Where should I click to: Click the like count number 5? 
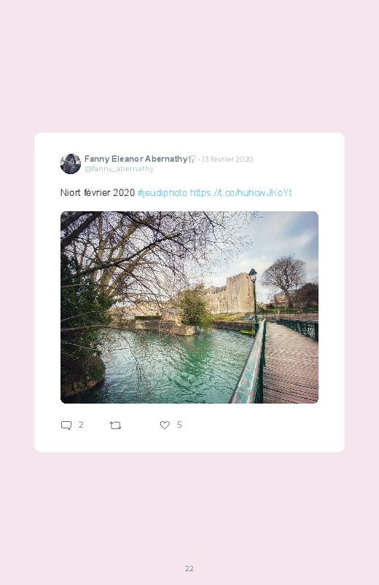click(x=179, y=425)
